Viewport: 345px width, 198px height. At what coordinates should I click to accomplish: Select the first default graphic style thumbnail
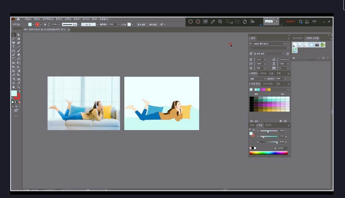point(295,45)
